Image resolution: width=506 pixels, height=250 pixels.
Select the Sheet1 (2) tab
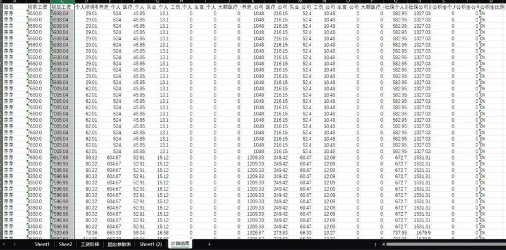pos(151,244)
